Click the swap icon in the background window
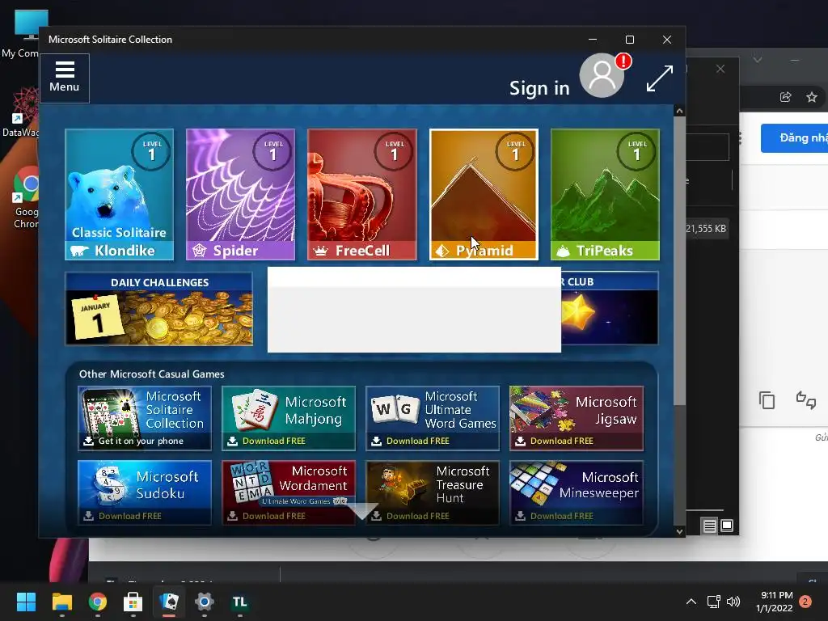 pos(806,400)
